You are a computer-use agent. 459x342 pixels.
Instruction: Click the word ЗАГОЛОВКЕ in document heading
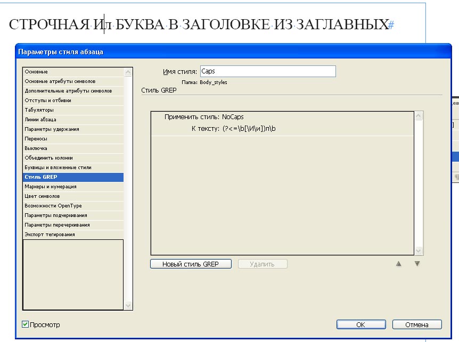[226, 24]
